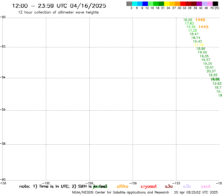The height and width of the screenshot is (195, 222).
Task: Click the gray swatch in the color scale
Action: [x=129, y=4]
